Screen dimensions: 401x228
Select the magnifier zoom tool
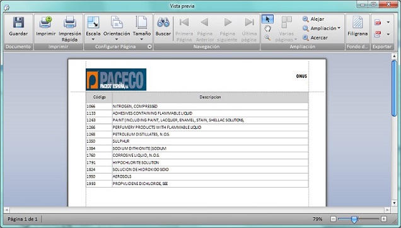(x=267, y=38)
